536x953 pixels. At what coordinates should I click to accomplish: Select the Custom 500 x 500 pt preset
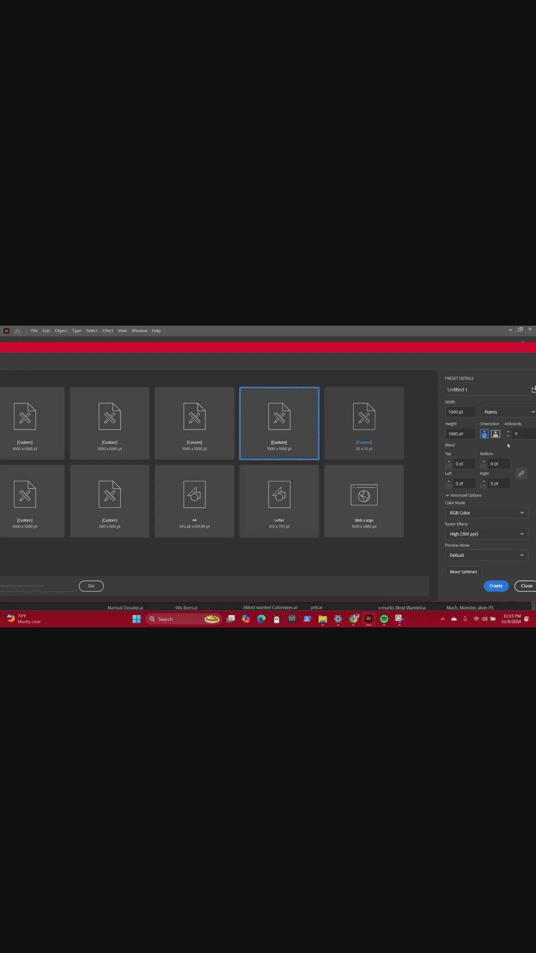[x=109, y=501]
